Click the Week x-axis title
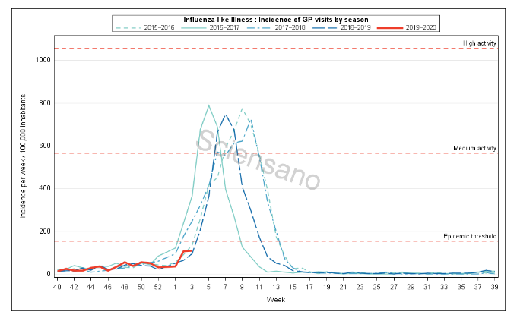Image resolution: width=517 pixels, height=318 pixels. coord(276,300)
